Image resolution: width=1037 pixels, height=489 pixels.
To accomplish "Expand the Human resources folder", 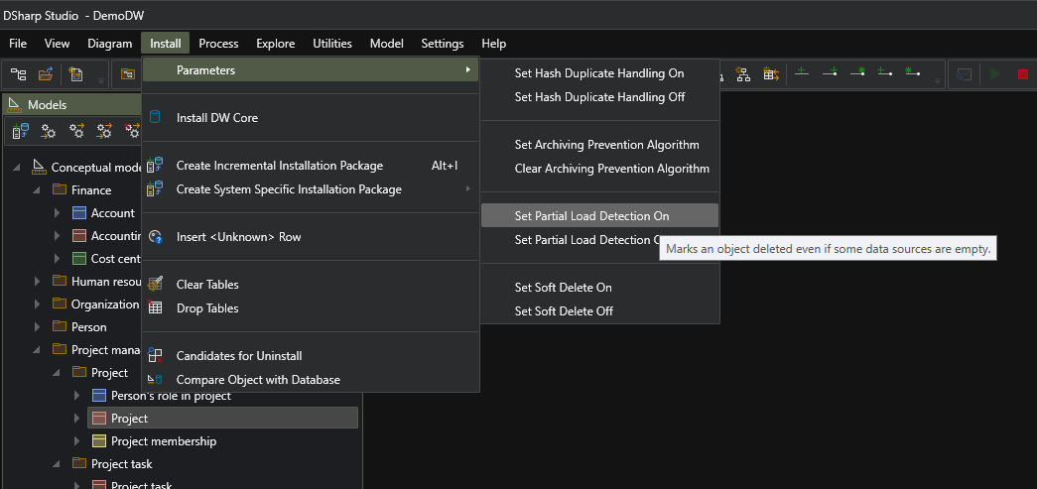I will (x=37, y=282).
